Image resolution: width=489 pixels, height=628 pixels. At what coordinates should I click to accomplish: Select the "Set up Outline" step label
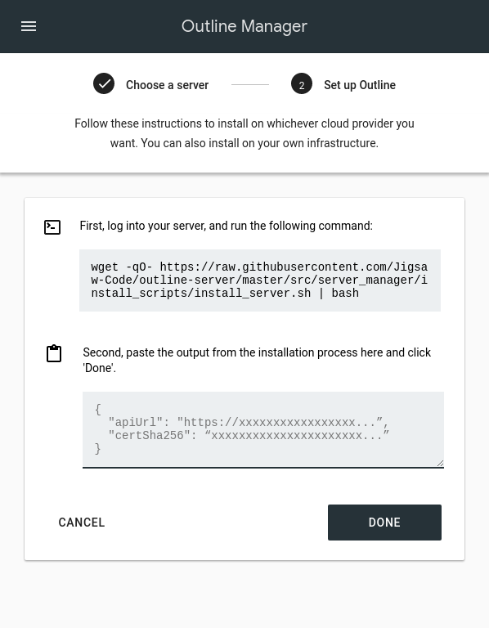[360, 85]
